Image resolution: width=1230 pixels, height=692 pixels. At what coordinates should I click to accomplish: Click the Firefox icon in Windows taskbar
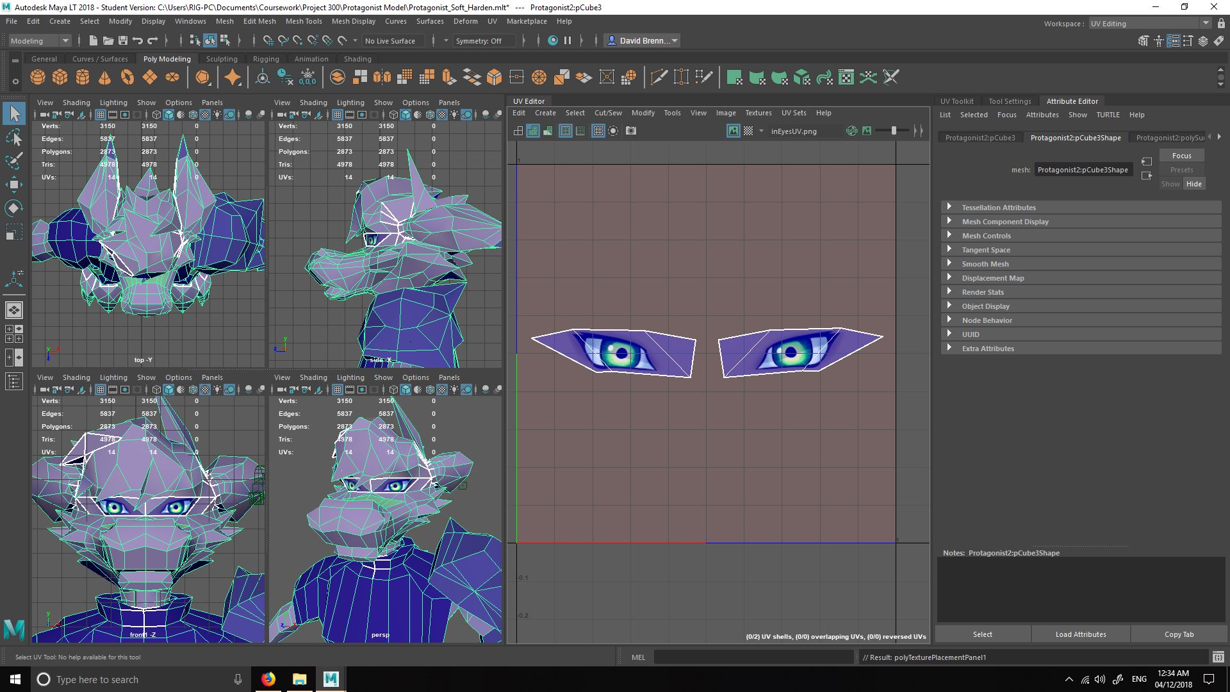click(x=268, y=679)
